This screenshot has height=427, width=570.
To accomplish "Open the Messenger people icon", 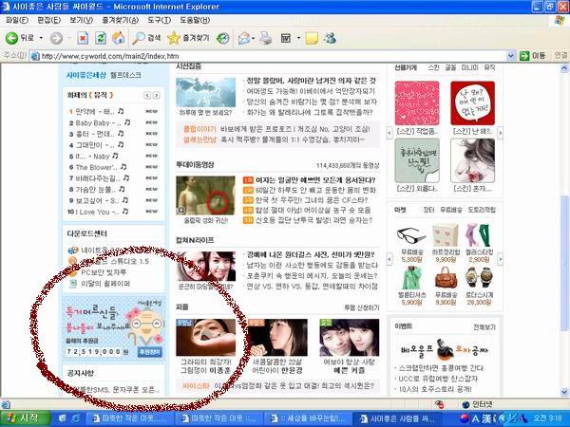I will [330, 38].
